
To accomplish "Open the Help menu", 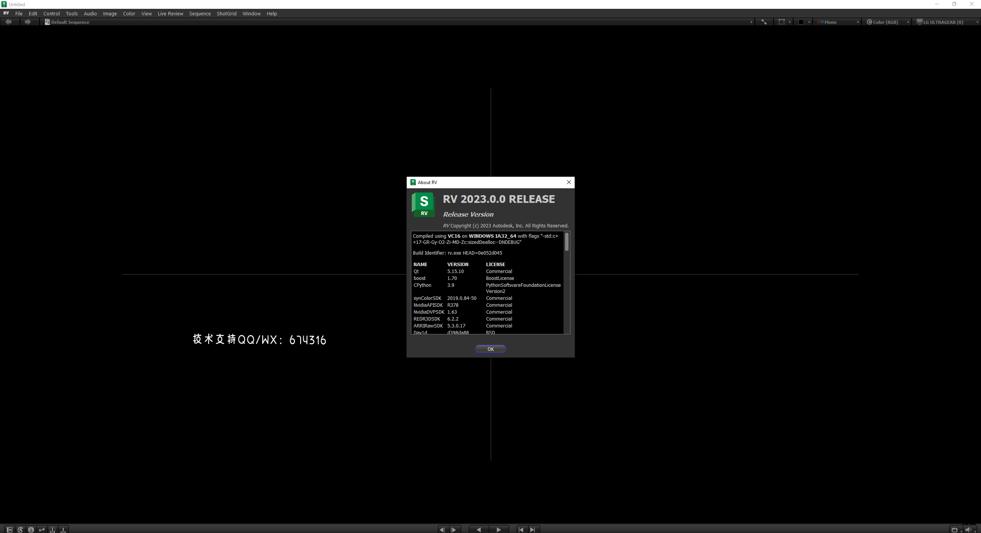I will (x=272, y=13).
